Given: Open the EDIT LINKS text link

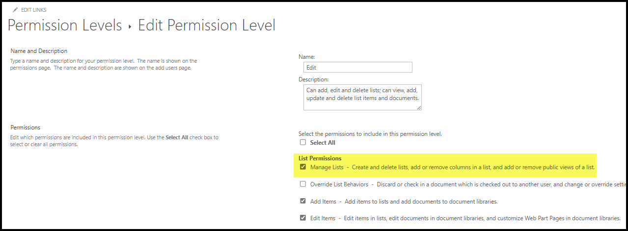Looking at the screenshot, I should click(34, 10).
